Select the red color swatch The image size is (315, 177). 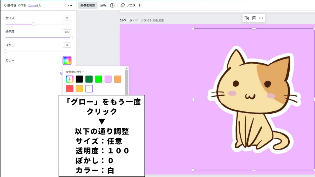[70, 89]
